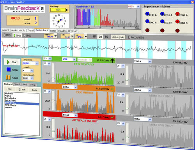
Task: Click the Delta inhibit green checkmark
Action: 112,89
